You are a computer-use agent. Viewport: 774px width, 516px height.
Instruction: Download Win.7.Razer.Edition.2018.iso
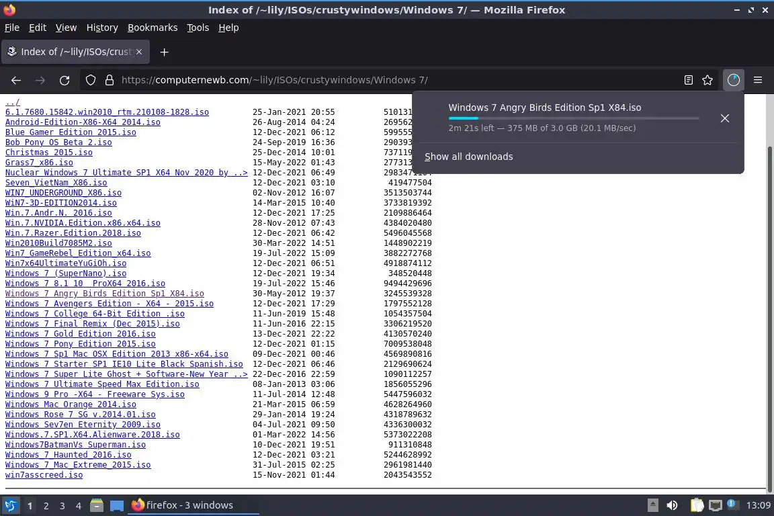(73, 233)
